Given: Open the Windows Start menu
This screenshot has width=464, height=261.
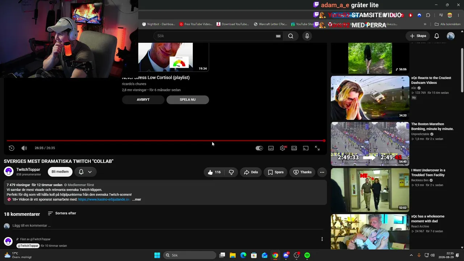Looking at the screenshot, I should [157, 255].
